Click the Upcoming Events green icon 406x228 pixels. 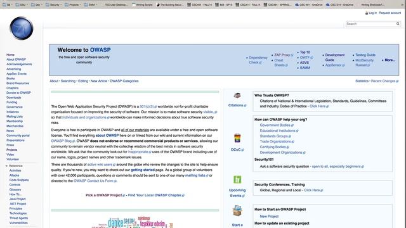click(x=237, y=179)
